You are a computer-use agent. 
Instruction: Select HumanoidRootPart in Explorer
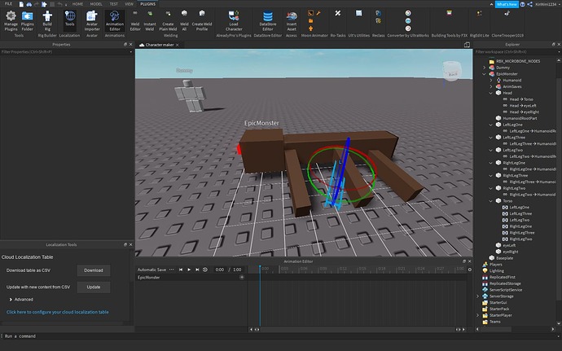[520, 118]
